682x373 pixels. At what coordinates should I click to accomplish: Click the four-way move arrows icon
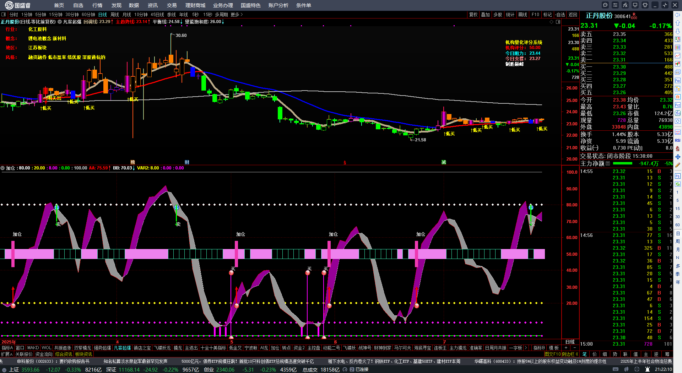point(678,157)
